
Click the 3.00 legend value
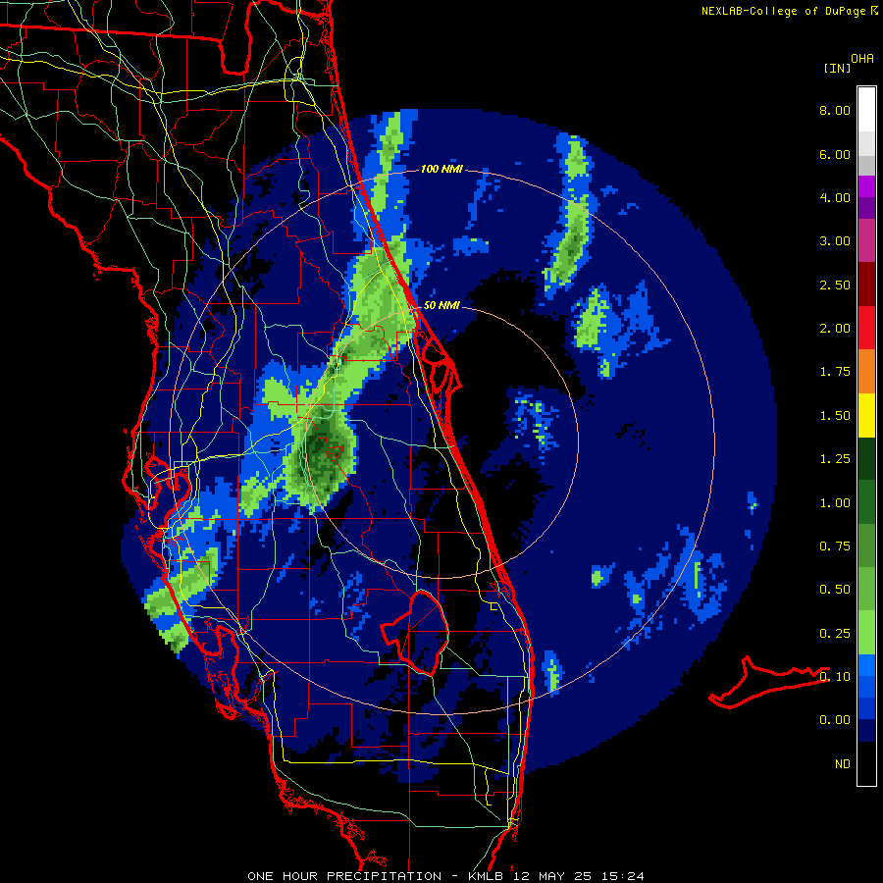coord(835,241)
